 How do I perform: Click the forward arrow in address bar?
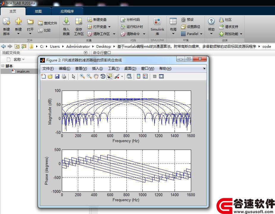pos(10,46)
